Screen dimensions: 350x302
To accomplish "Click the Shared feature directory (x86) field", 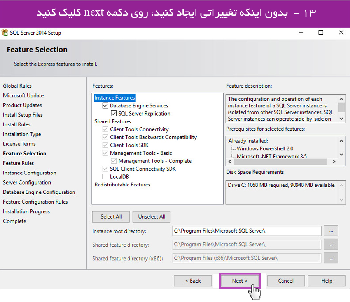I will click(247, 258).
